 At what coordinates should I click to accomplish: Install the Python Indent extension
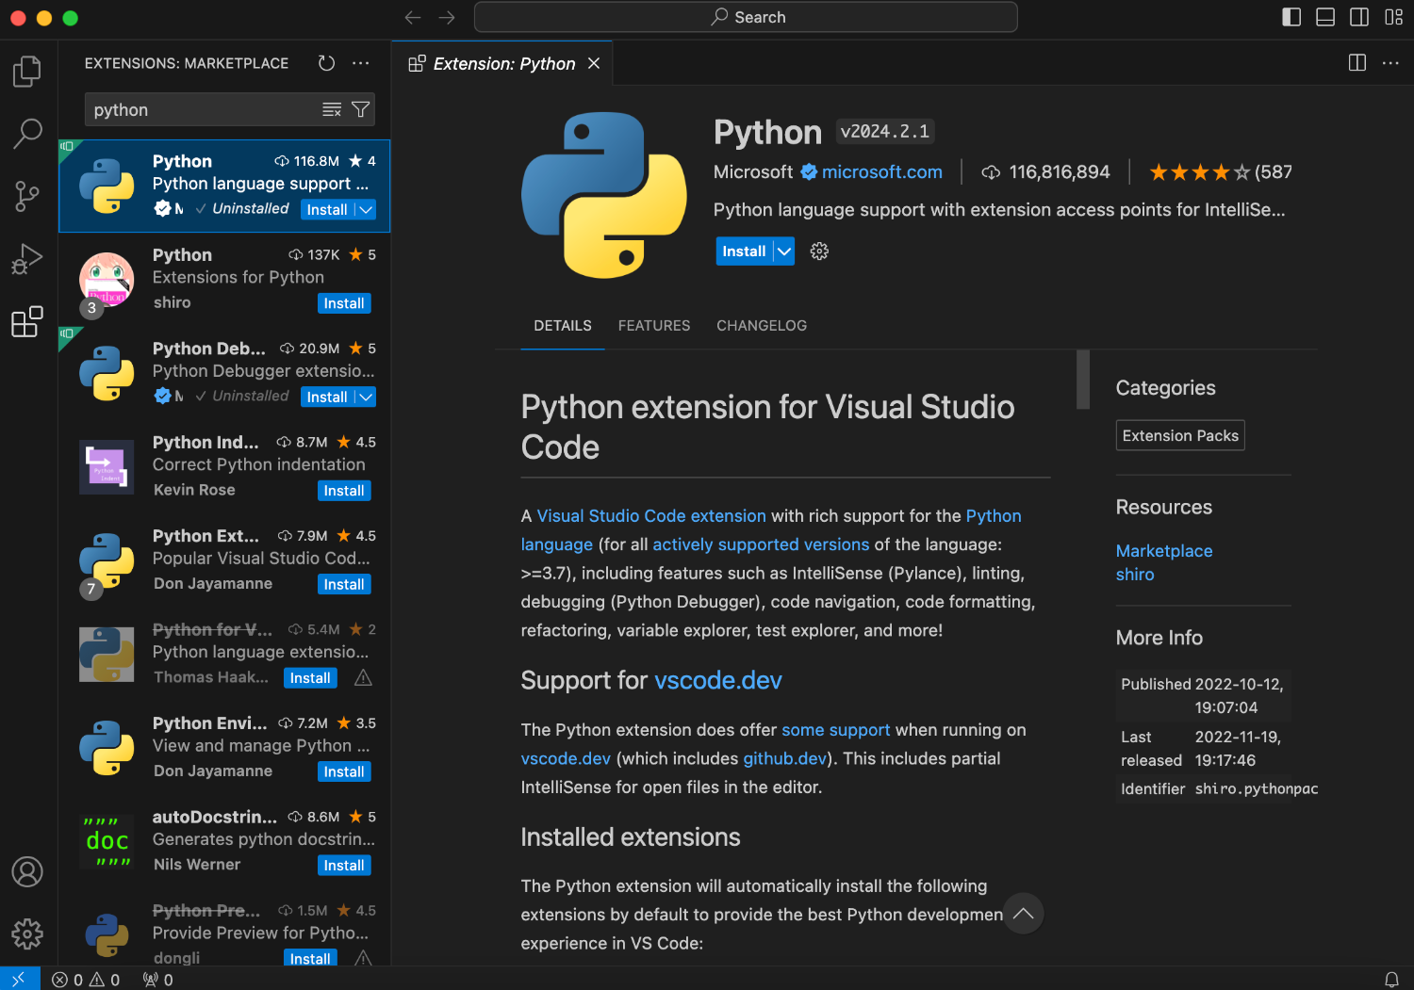click(344, 491)
